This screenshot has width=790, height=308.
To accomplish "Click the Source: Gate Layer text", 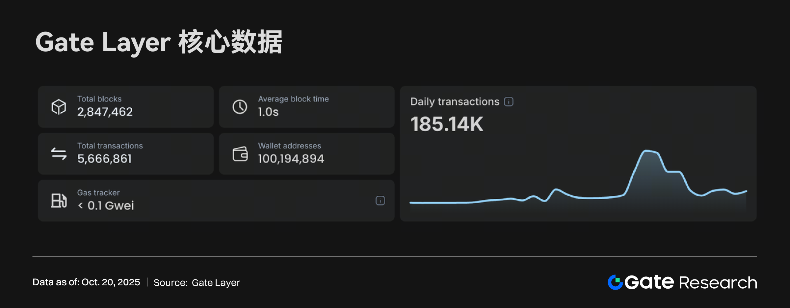I will point(197,283).
